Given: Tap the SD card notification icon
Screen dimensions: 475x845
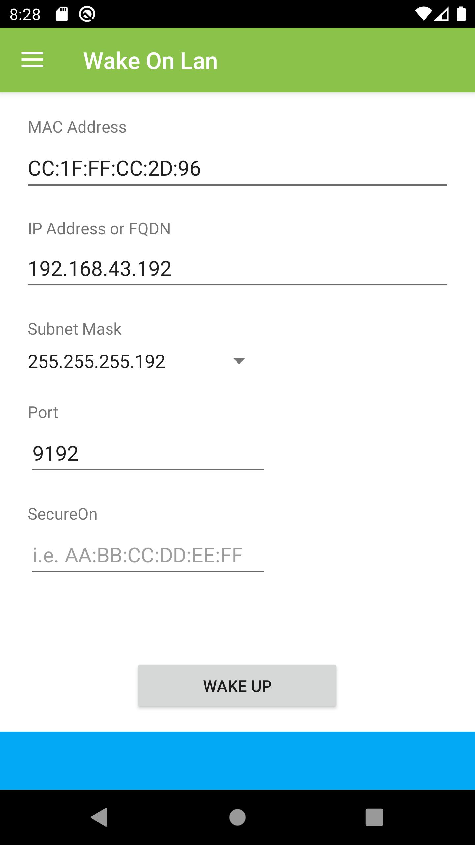Looking at the screenshot, I should pos(62,14).
